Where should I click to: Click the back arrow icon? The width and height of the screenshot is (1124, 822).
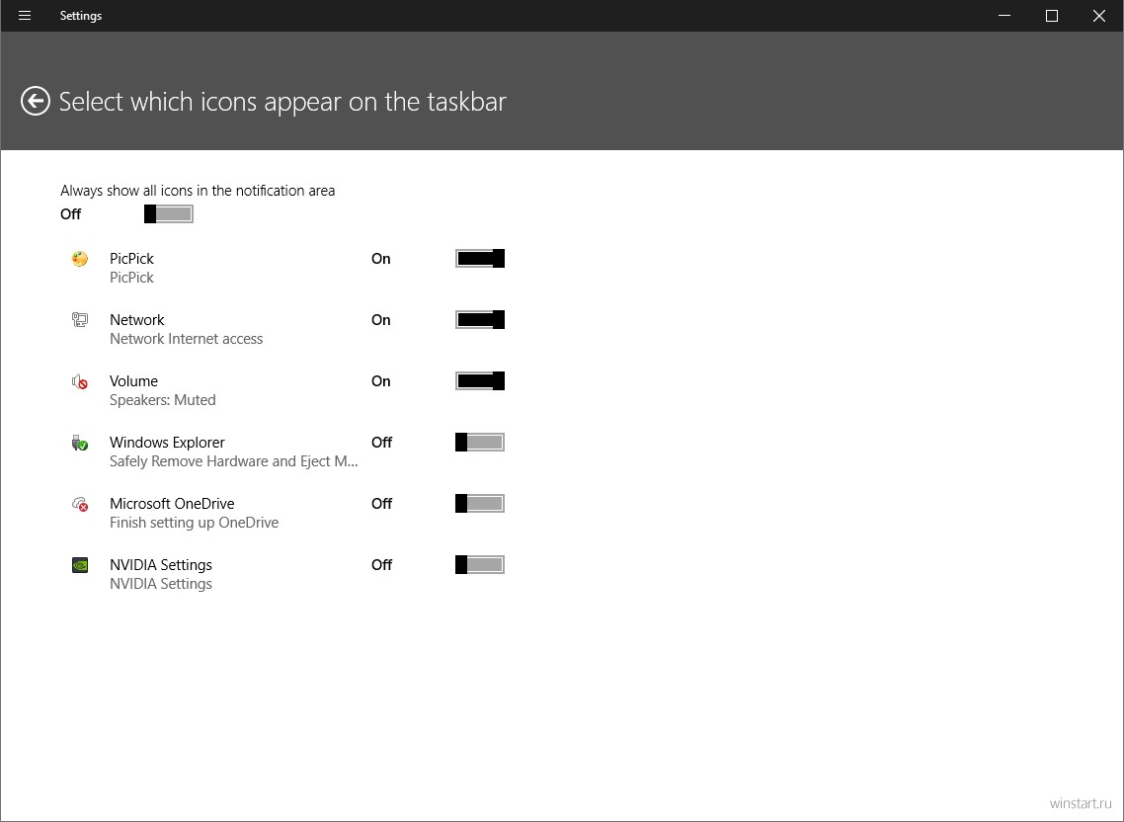pos(36,101)
